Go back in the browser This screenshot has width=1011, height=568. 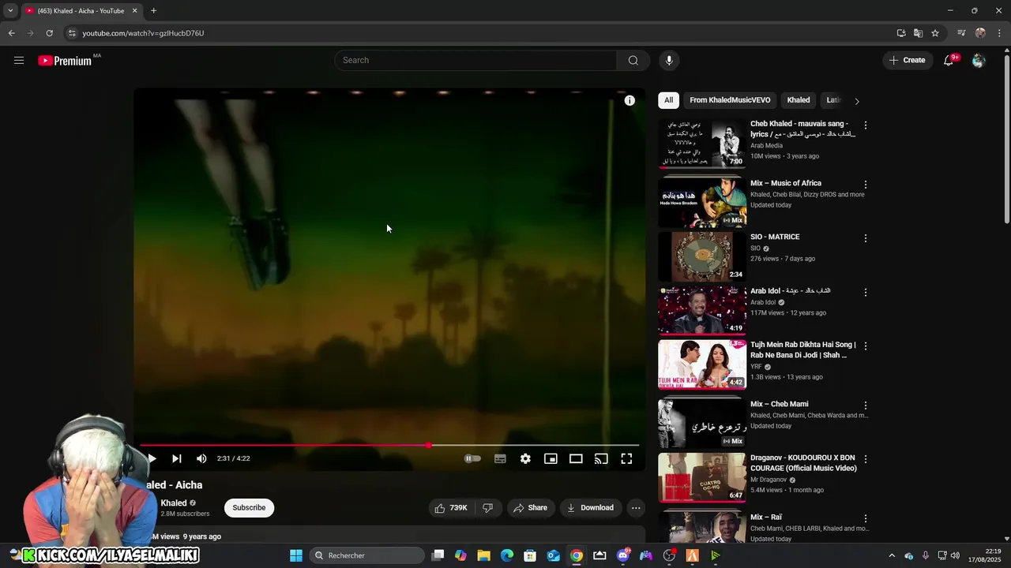coord(11,33)
